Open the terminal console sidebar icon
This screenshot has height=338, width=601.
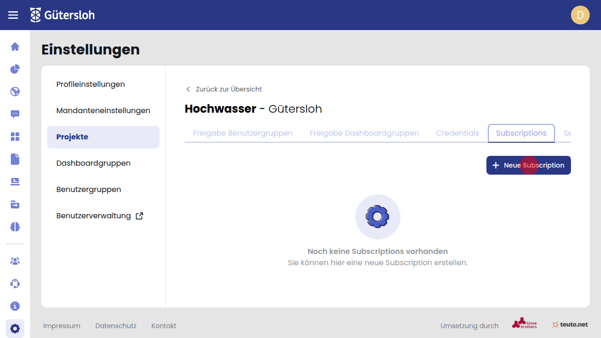point(15,182)
